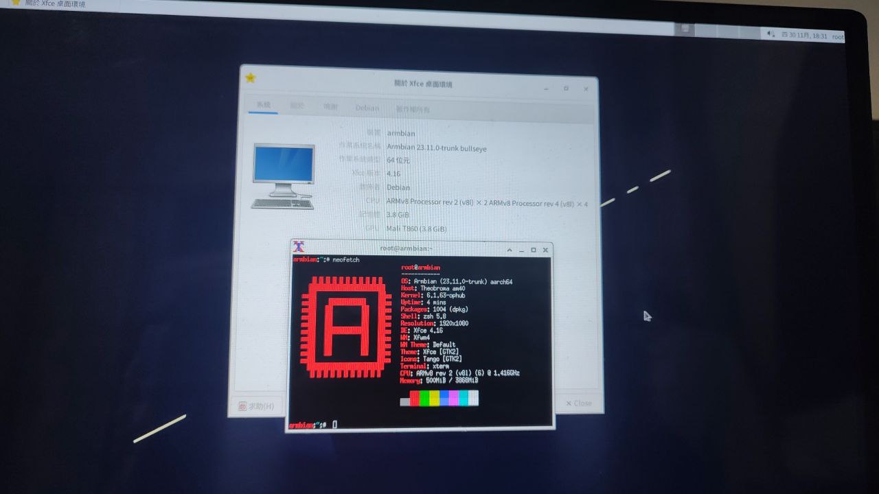Click the yellow color block in neofetch output
Screen dimensions: 879x494
click(x=434, y=398)
